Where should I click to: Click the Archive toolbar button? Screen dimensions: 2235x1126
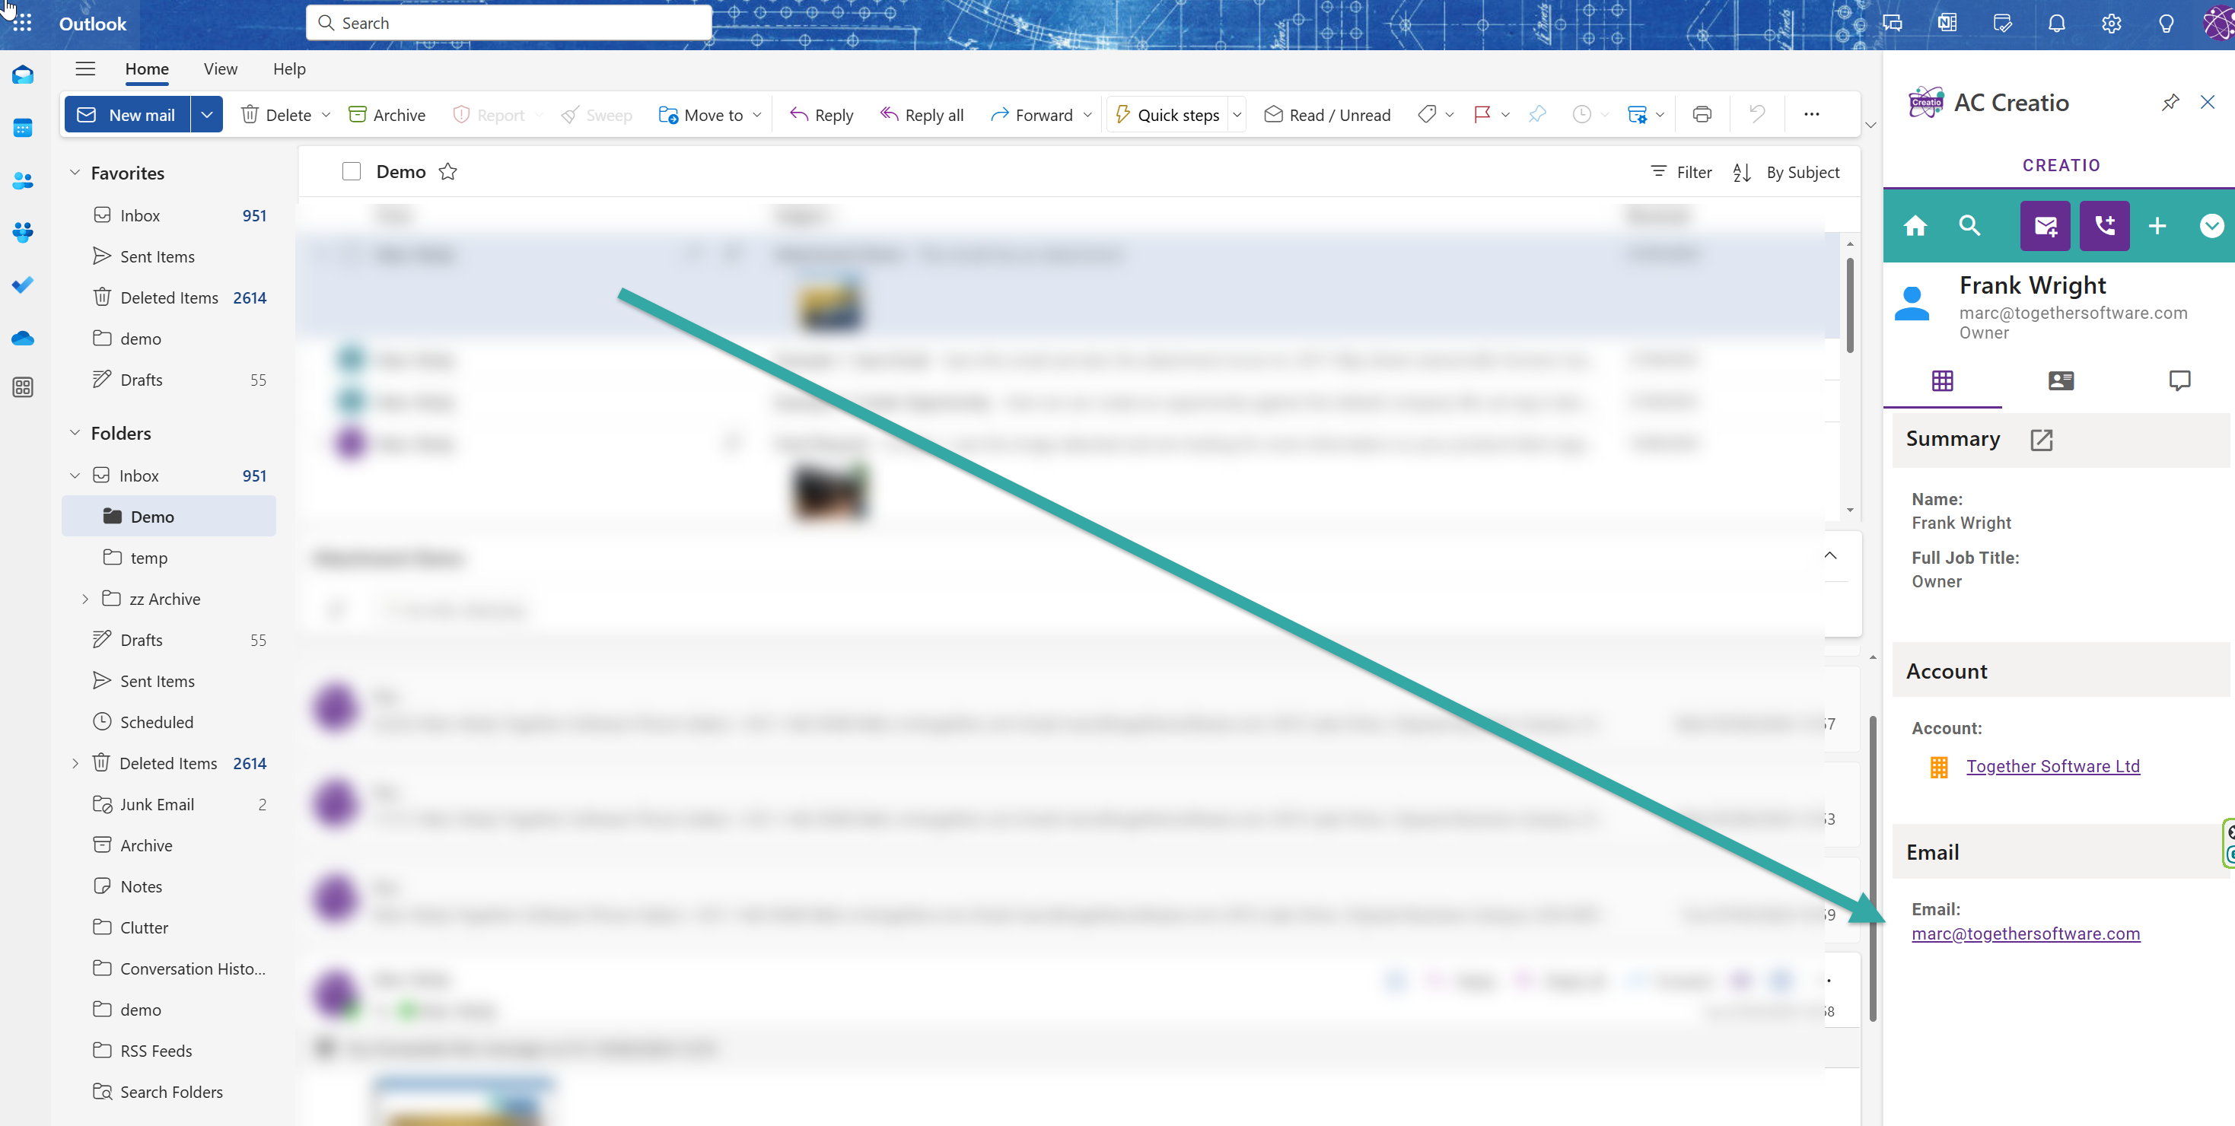[x=387, y=115]
